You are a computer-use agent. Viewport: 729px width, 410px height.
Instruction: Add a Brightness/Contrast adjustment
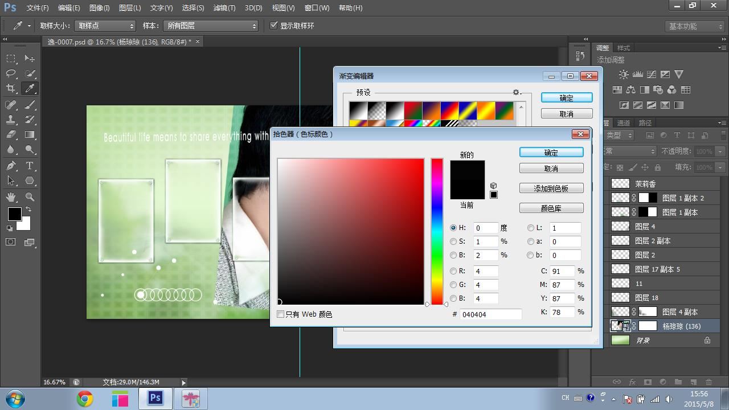pos(624,75)
